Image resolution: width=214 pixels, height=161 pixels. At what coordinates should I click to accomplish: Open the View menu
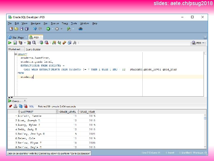(25, 24)
